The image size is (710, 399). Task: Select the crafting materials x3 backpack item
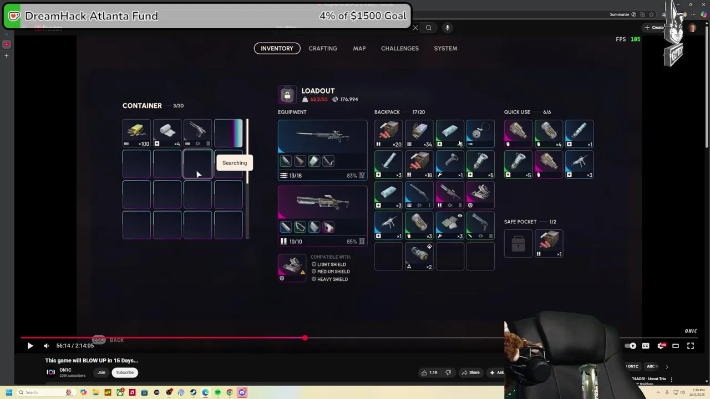point(450,226)
